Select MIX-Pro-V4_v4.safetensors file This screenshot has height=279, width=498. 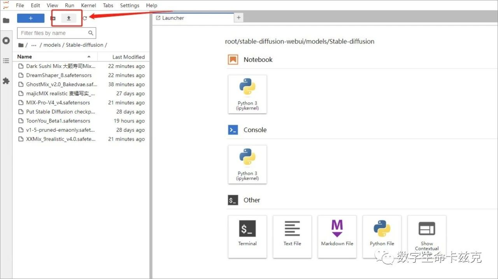[81, 103]
